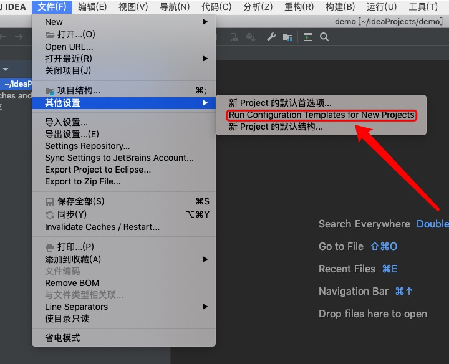Click the Search Everywhere magnifier icon
This screenshot has width=449, height=364.
click(324, 37)
